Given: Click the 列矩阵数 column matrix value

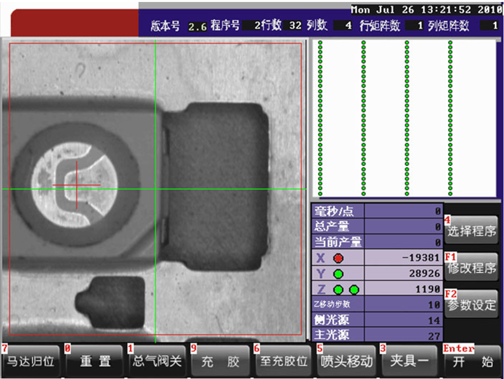Looking at the screenshot, I should 489,25.
